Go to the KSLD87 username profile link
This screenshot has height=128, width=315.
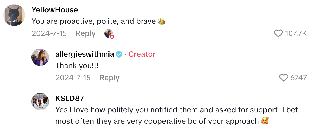pyautogui.click(x=70, y=99)
